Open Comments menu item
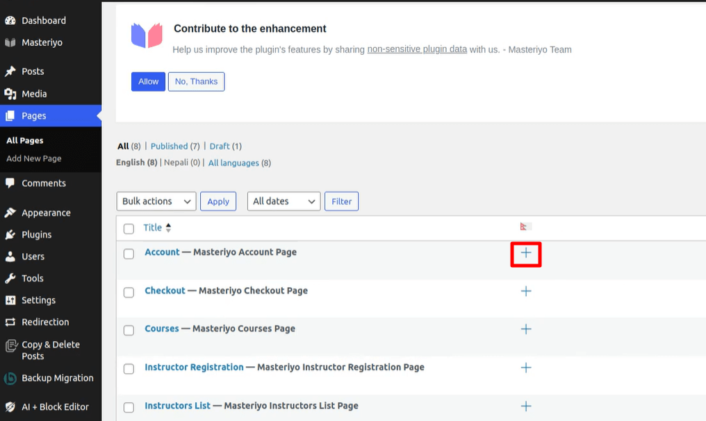Screen dimensions: 706x421 coord(44,183)
